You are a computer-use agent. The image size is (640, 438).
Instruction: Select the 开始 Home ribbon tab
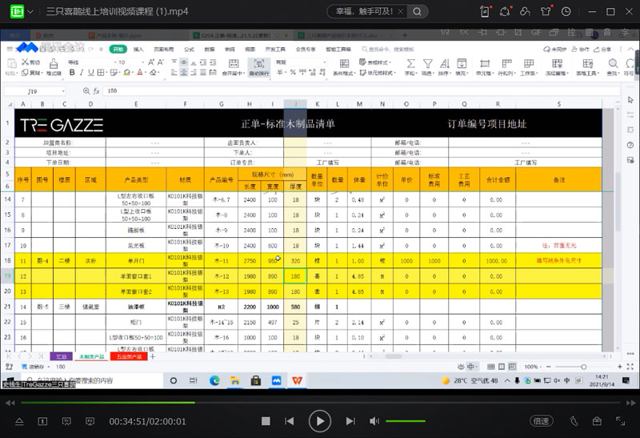pos(118,49)
